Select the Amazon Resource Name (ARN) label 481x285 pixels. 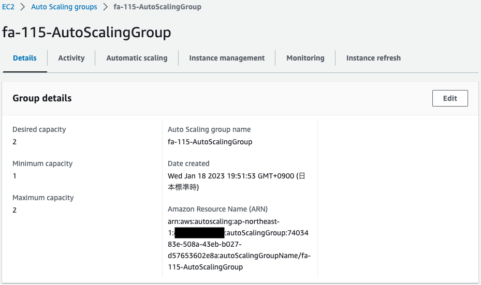click(218, 209)
